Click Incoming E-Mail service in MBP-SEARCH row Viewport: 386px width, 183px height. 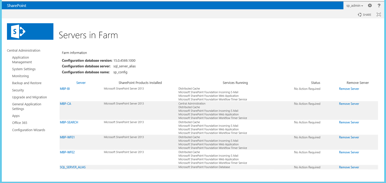click(x=208, y=126)
